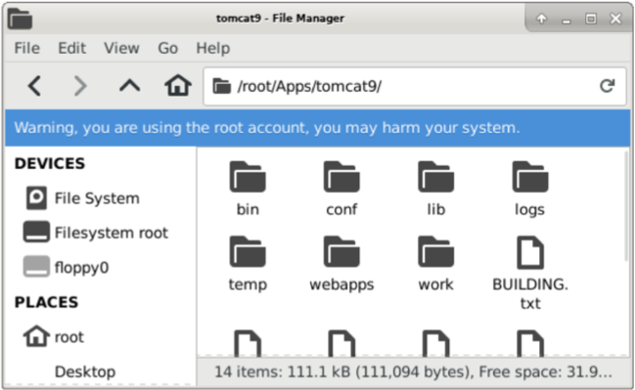
Task: Open the File menu
Action: 27,48
